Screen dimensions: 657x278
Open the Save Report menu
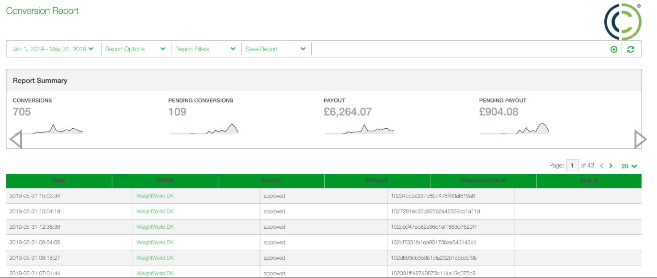275,49
